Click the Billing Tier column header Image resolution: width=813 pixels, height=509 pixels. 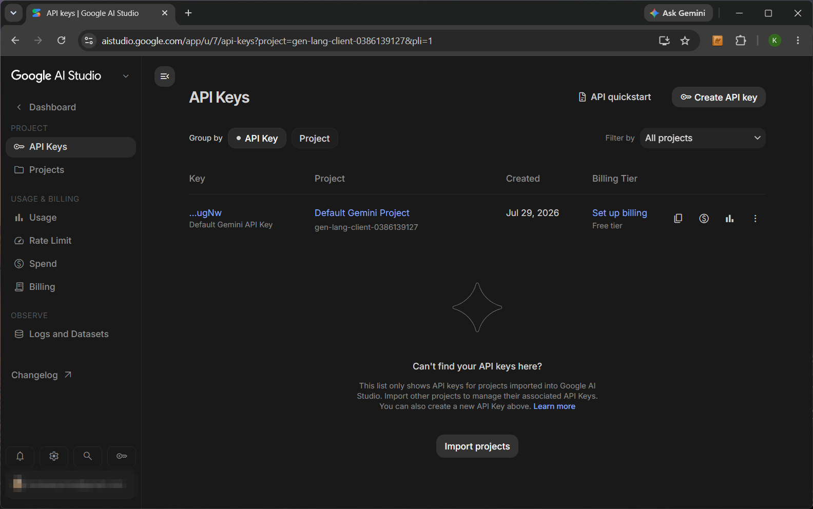(x=614, y=179)
